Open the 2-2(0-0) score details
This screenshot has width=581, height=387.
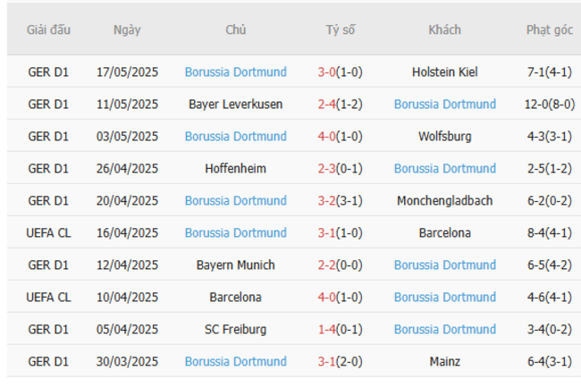tap(340, 265)
